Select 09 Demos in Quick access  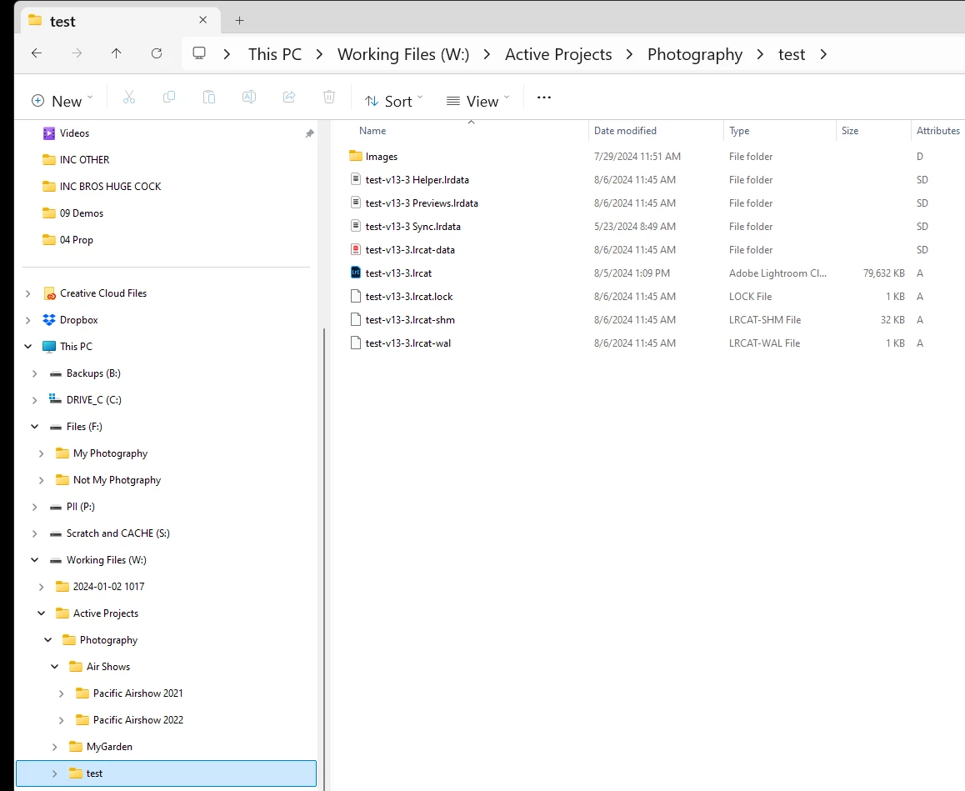[x=81, y=213]
